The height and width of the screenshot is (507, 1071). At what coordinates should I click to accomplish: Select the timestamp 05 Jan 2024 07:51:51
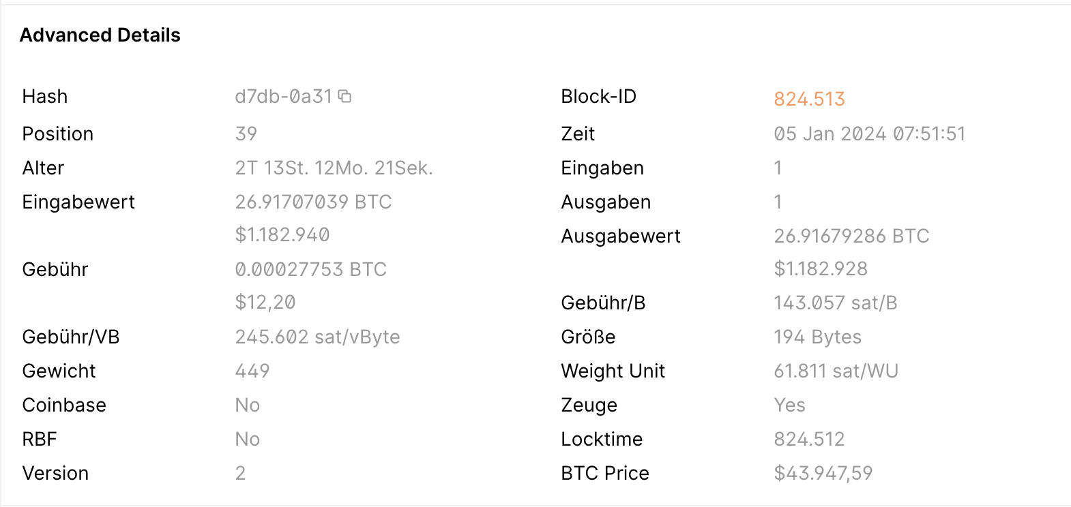pyautogui.click(x=869, y=134)
